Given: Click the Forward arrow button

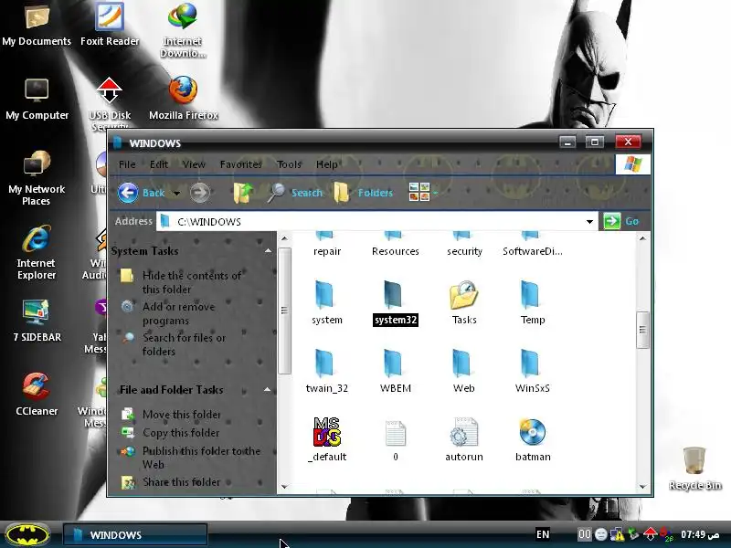Looking at the screenshot, I should 200,193.
